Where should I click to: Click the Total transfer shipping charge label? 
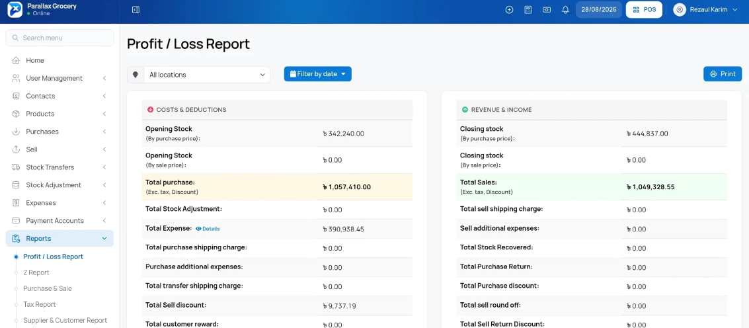pyautogui.click(x=194, y=286)
